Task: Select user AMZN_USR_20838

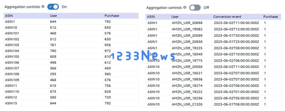Action: [187, 42]
